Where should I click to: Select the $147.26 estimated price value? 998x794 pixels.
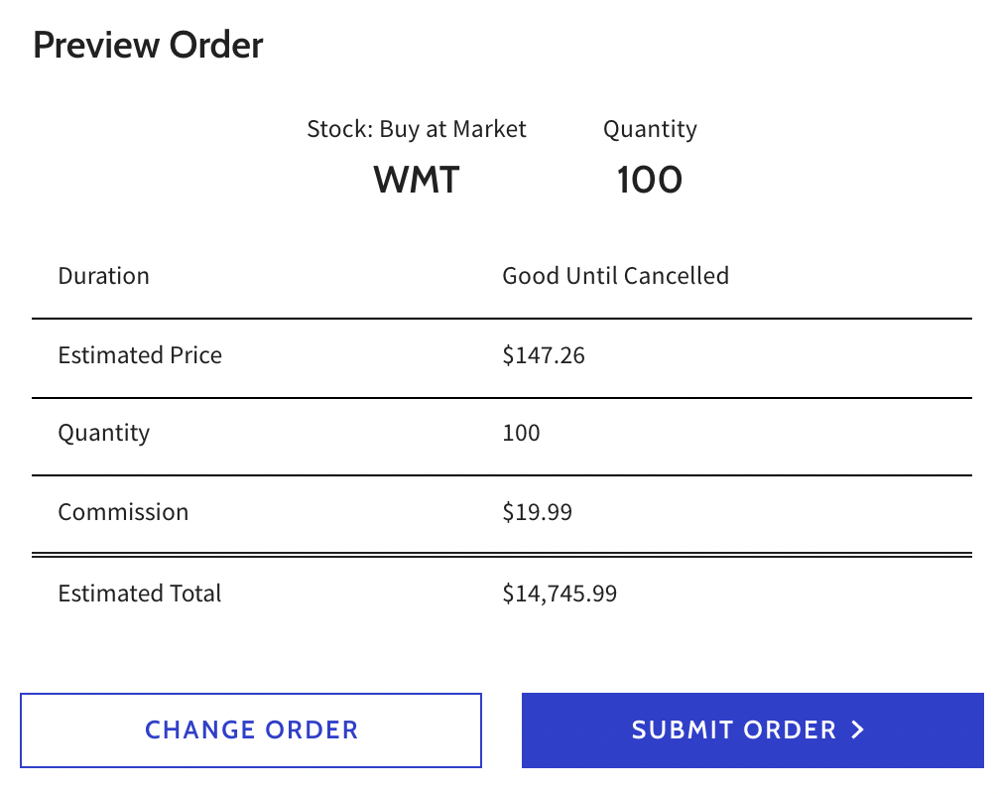click(544, 355)
